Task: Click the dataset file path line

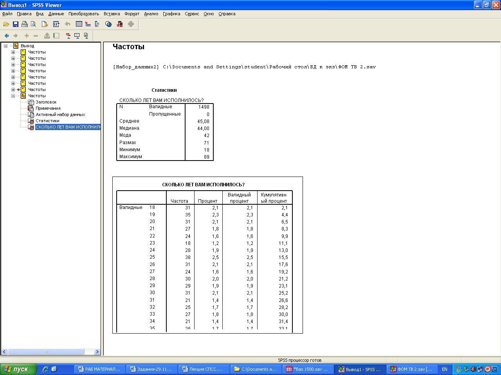Action: 244,67
